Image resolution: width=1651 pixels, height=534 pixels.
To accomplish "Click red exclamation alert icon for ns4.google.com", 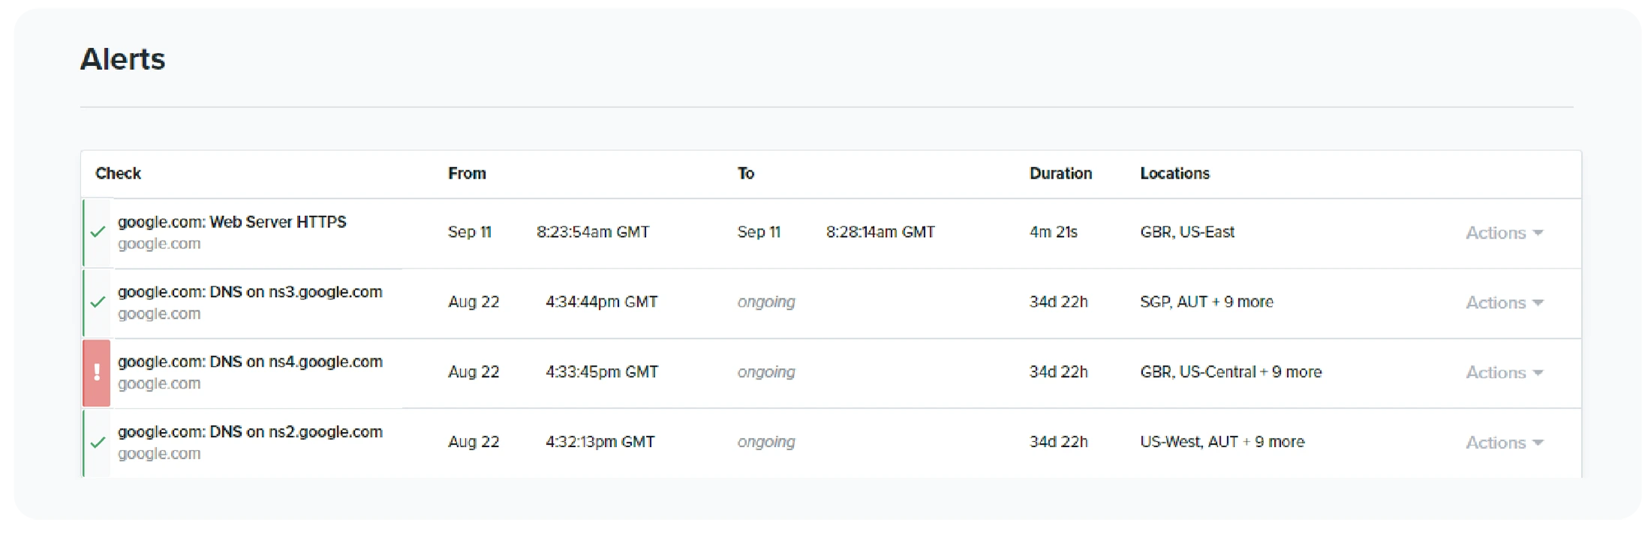I will 97,373.
